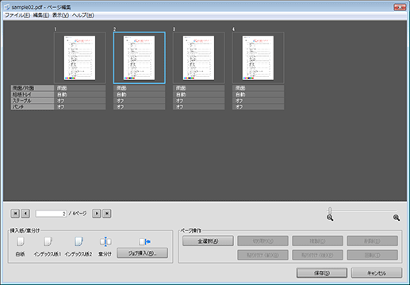This screenshot has height=285, width=410.
Task: Click page 2's staple オフ cell
Action: click(x=140, y=101)
